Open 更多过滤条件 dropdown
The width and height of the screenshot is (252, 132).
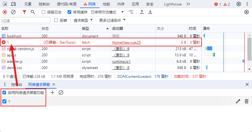pyautogui.click(x=112, y=20)
